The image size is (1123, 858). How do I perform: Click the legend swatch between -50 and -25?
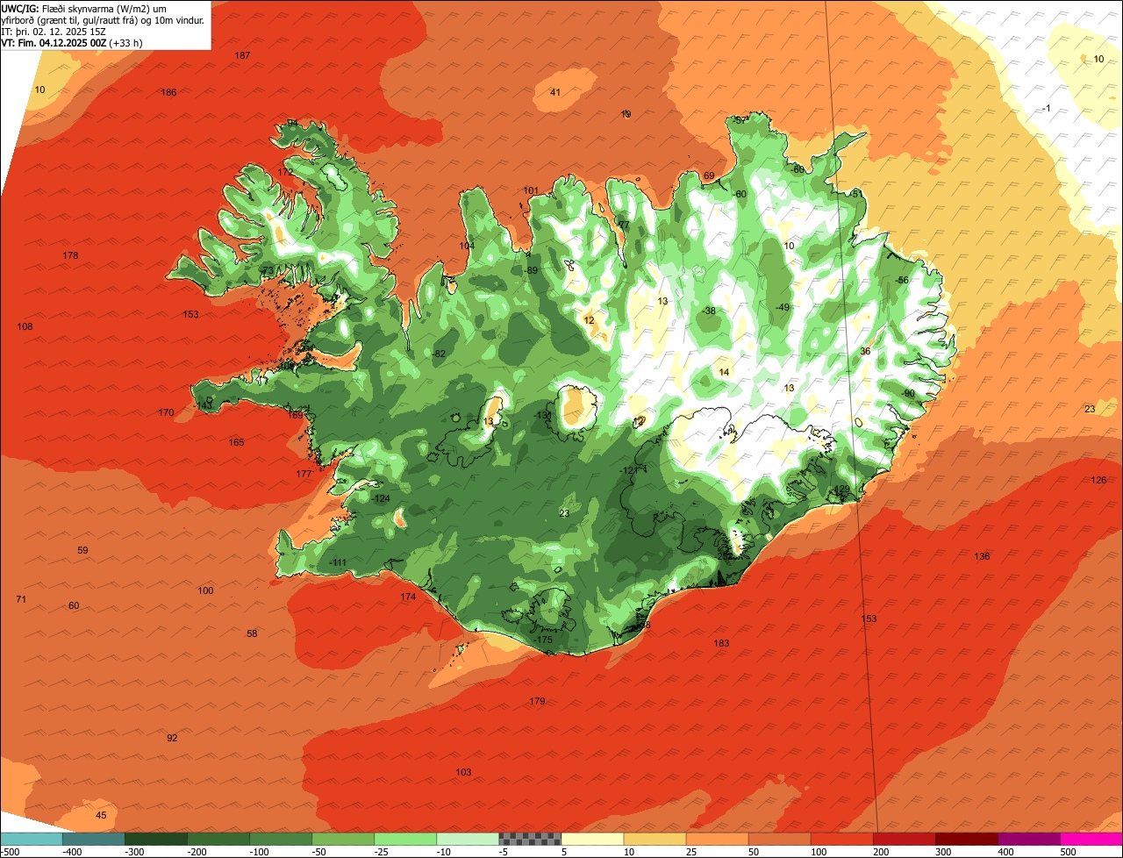pos(343,839)
